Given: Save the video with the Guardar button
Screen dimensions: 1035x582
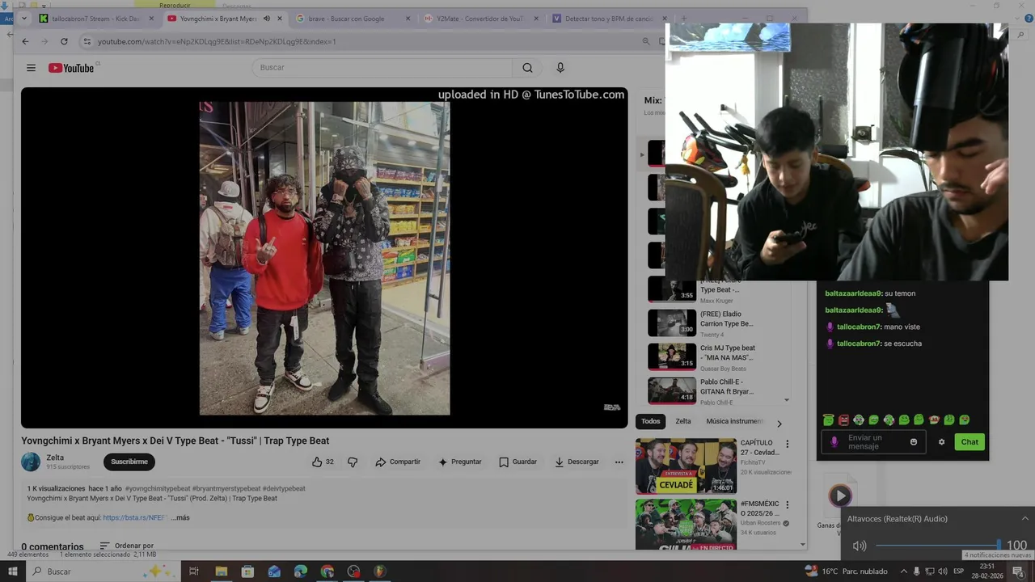Looking at the screenshot, I should [x=517, y=462].
